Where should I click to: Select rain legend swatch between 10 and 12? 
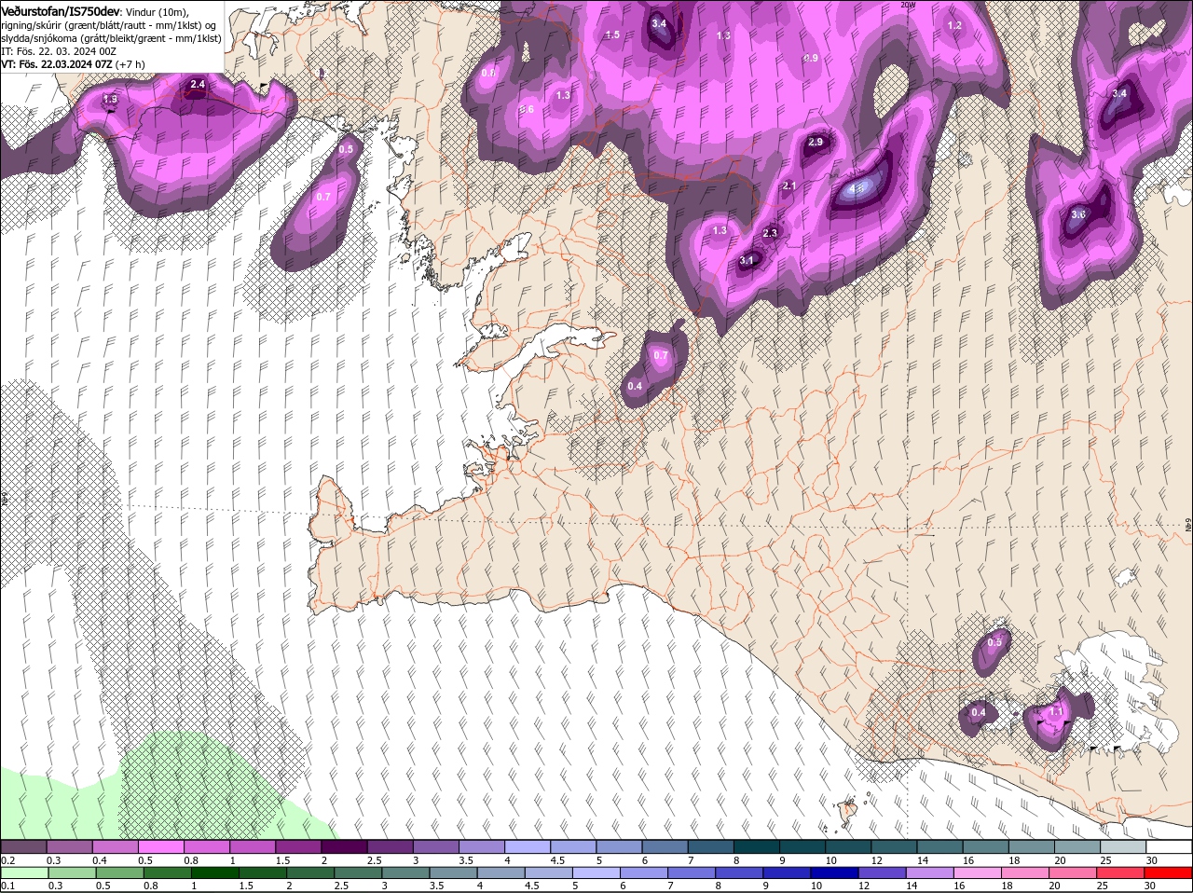click(834, 872)
